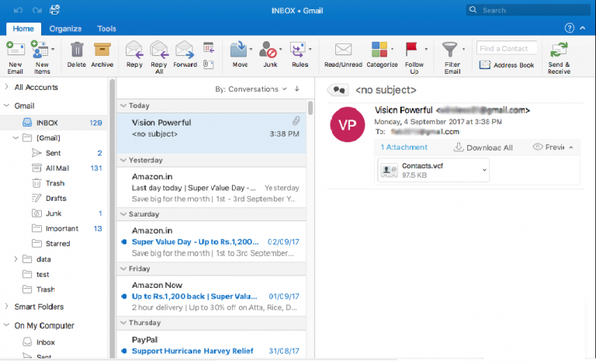
Task: Collapse the Today message group
Action: pos(123,106)
